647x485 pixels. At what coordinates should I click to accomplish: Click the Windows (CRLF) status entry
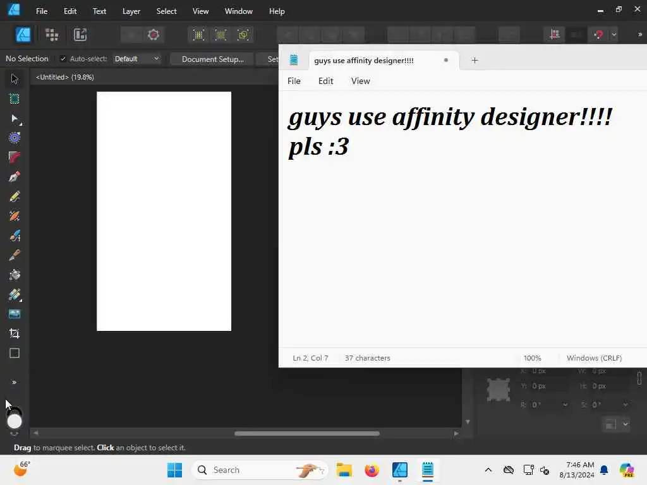tap(594, 358)
